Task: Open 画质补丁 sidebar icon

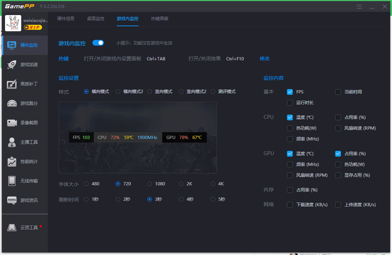Action: click(12, 84)
